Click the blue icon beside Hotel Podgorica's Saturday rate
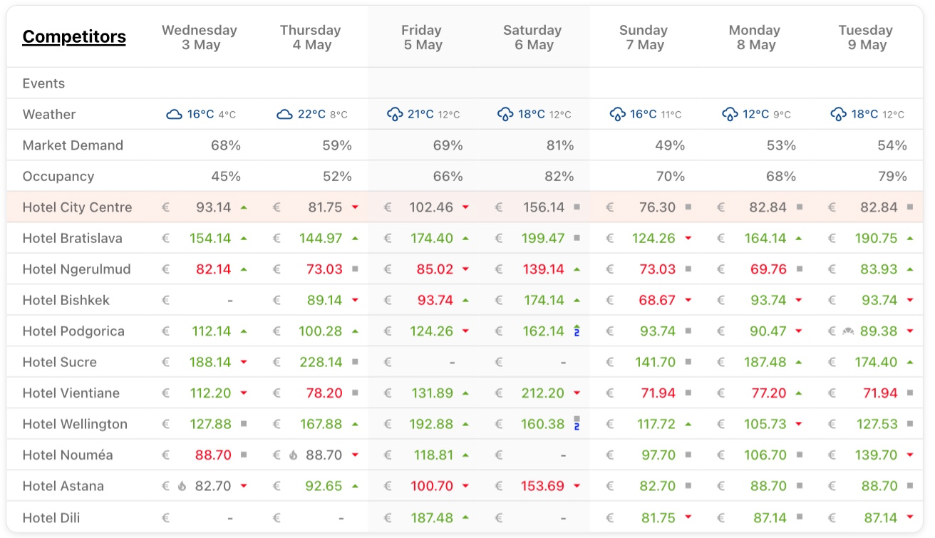Viewport: 935px width, 538px height. click(x=577, y=331)
